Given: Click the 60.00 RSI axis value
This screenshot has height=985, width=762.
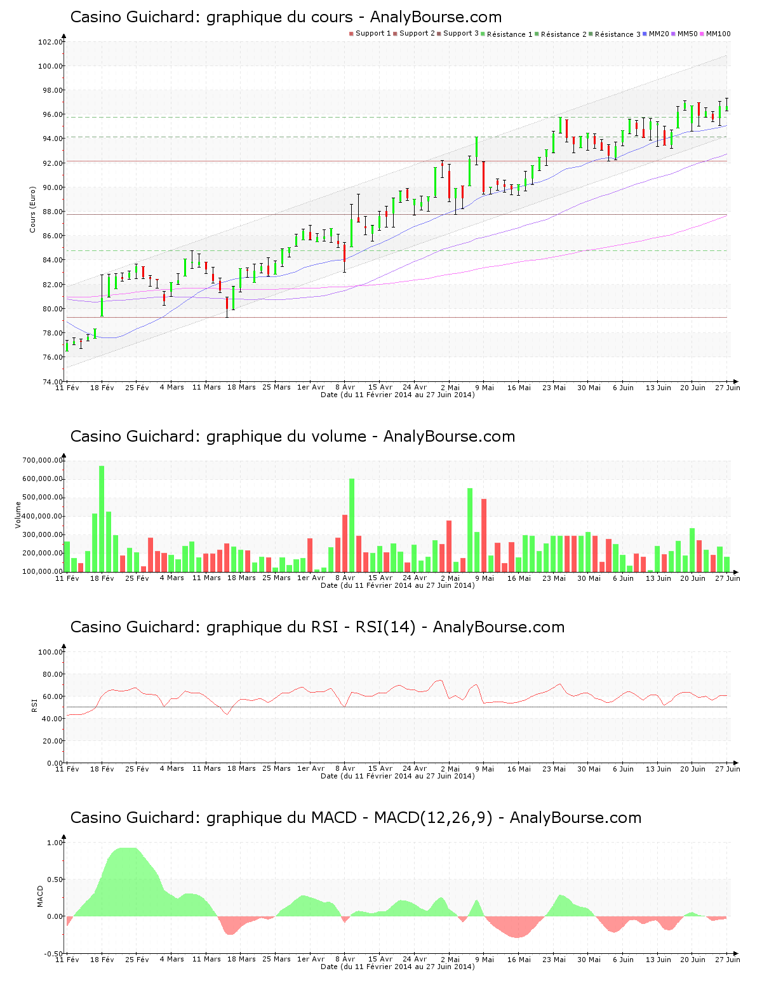Looking at the screenshot, I should click(52, 696).
